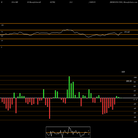Open the mini overview chart thumbnail
This screenshot has width=138, height=138.
coord(68,132)
